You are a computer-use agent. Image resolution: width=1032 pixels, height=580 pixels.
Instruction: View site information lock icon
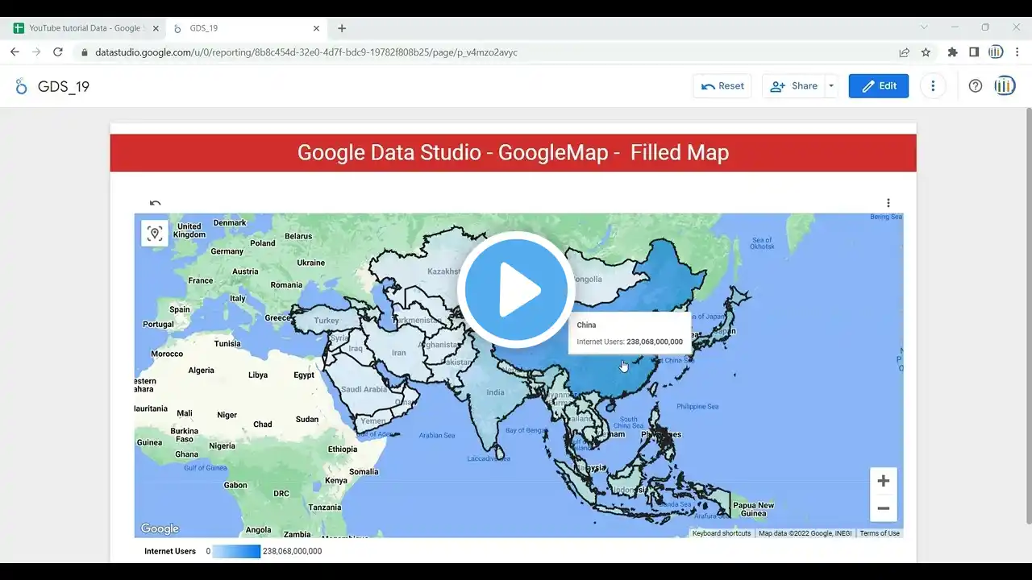[x=84, y=52]
